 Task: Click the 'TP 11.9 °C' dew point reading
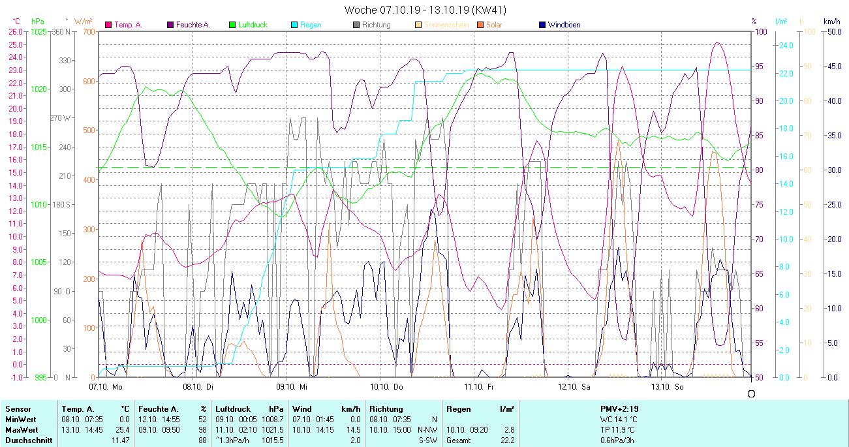[619, 430]
